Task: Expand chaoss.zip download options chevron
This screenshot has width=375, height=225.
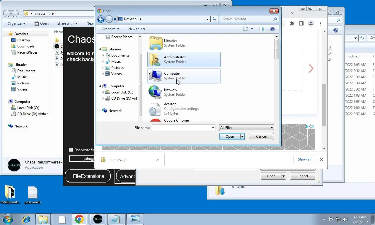Action: tap(158, 160)
